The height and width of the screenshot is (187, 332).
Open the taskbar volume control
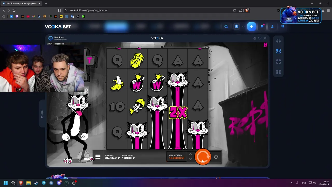click(x=314, y=183)
